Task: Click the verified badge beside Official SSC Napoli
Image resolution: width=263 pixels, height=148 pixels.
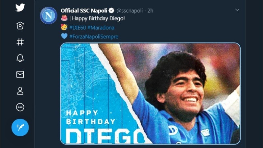Action: [x=112, y=11]
